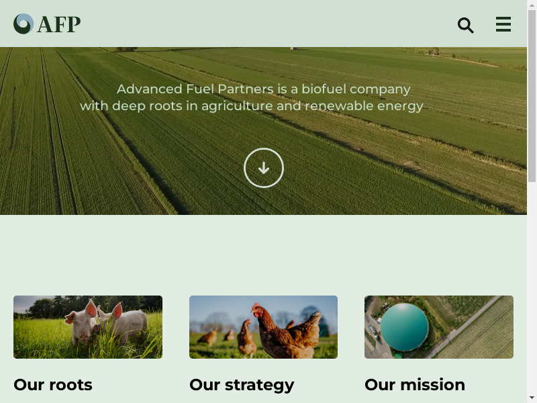Open the hamburger navigation menu
The height and width of the screenshot is (403, 537).
pos(503,24)
